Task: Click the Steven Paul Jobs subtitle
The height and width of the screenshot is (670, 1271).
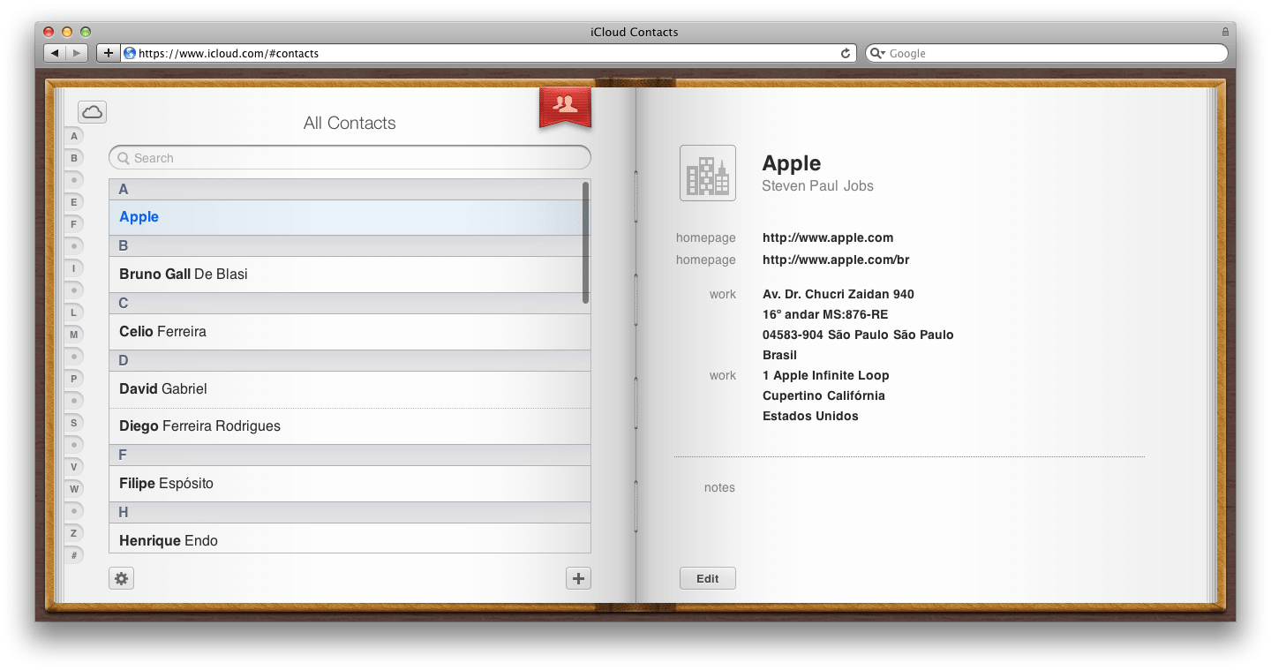Action: [817, 186]
